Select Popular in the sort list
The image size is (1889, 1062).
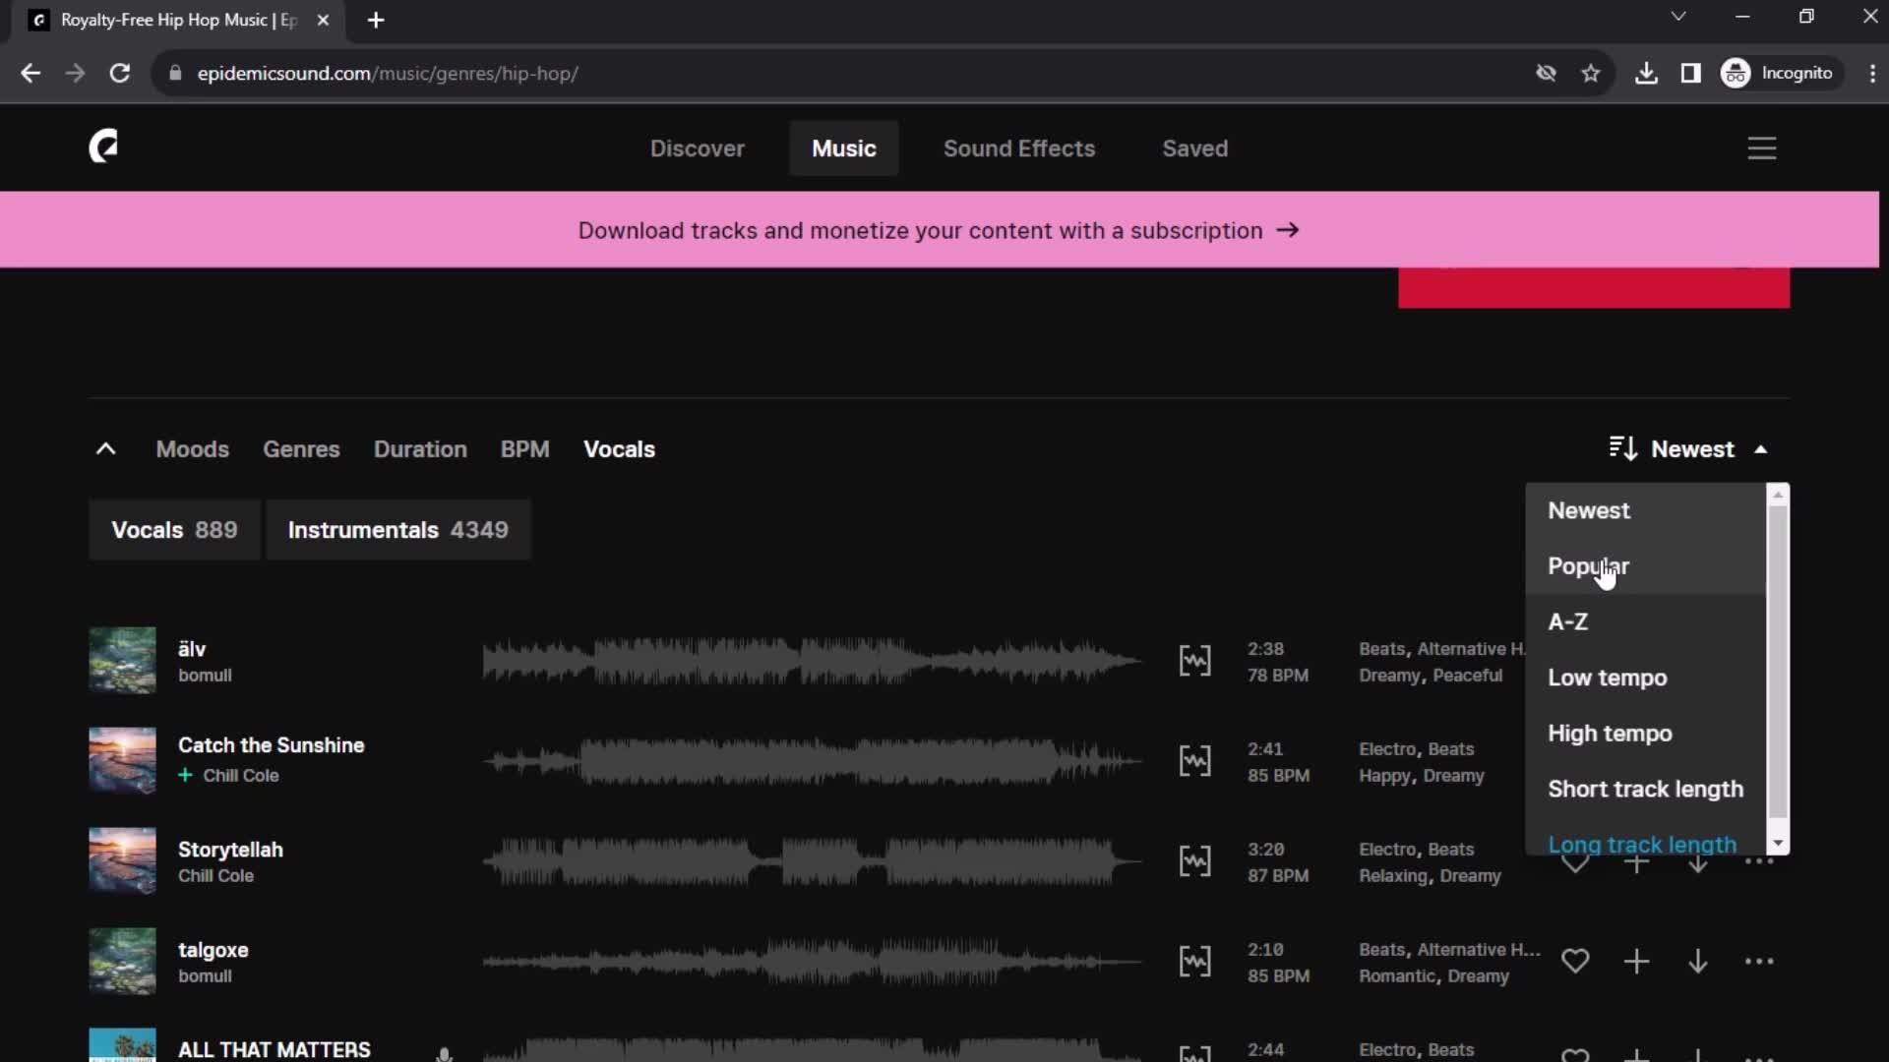tap(1646, 566)
